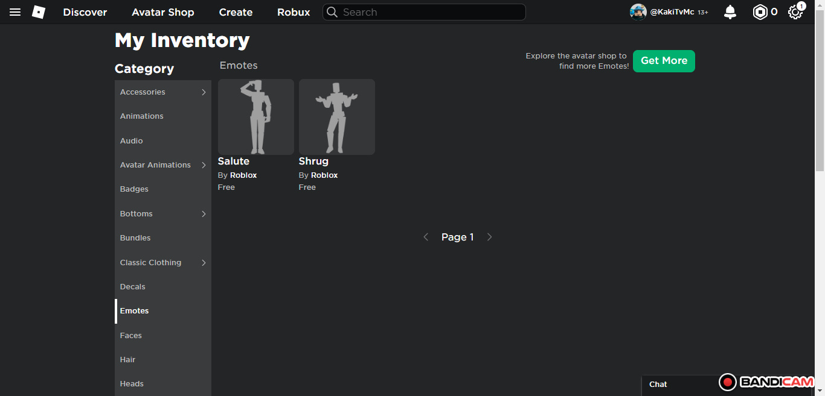825x396 pixels.
Task: Open the Roblox creator link under Salute
Action: tap(243, 175)
